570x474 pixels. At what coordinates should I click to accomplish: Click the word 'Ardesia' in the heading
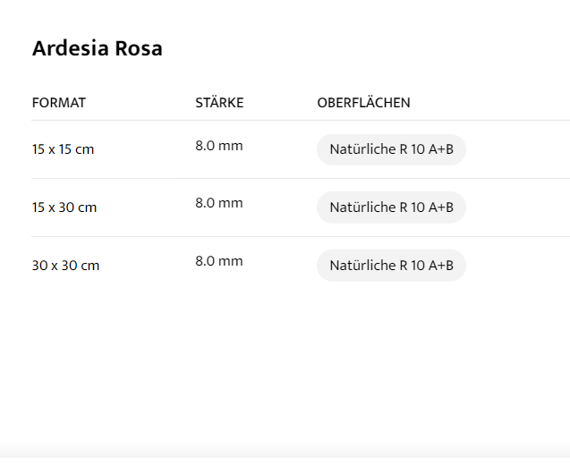pos(71,48)
